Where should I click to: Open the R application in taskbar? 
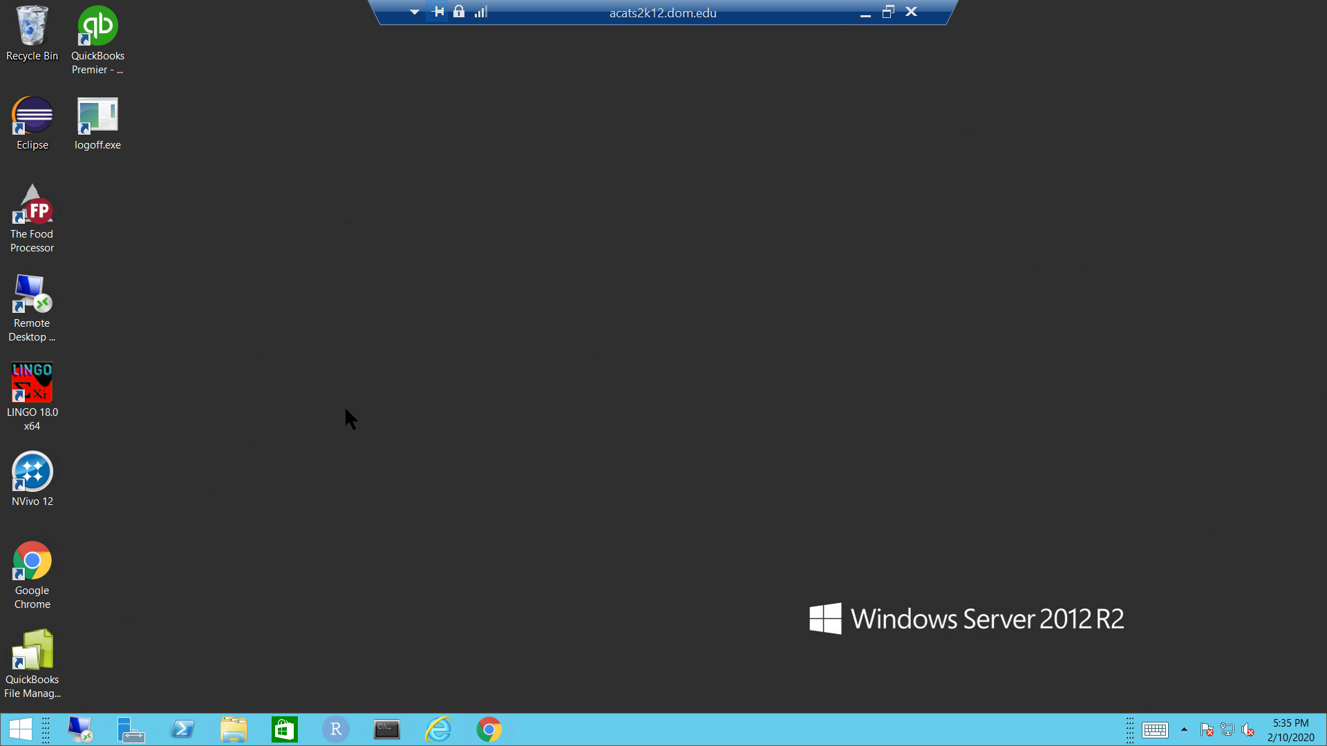(x=336, y=729)
